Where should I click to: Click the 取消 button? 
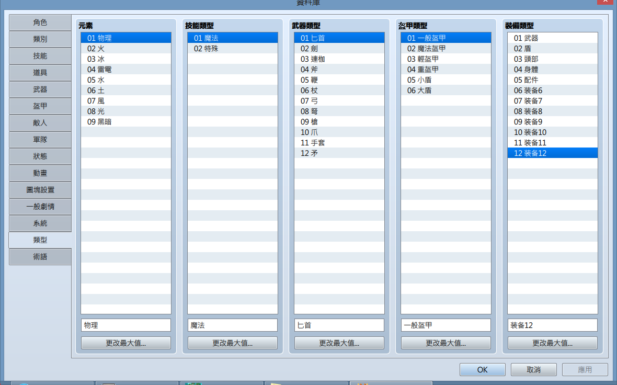coord(533,370)
